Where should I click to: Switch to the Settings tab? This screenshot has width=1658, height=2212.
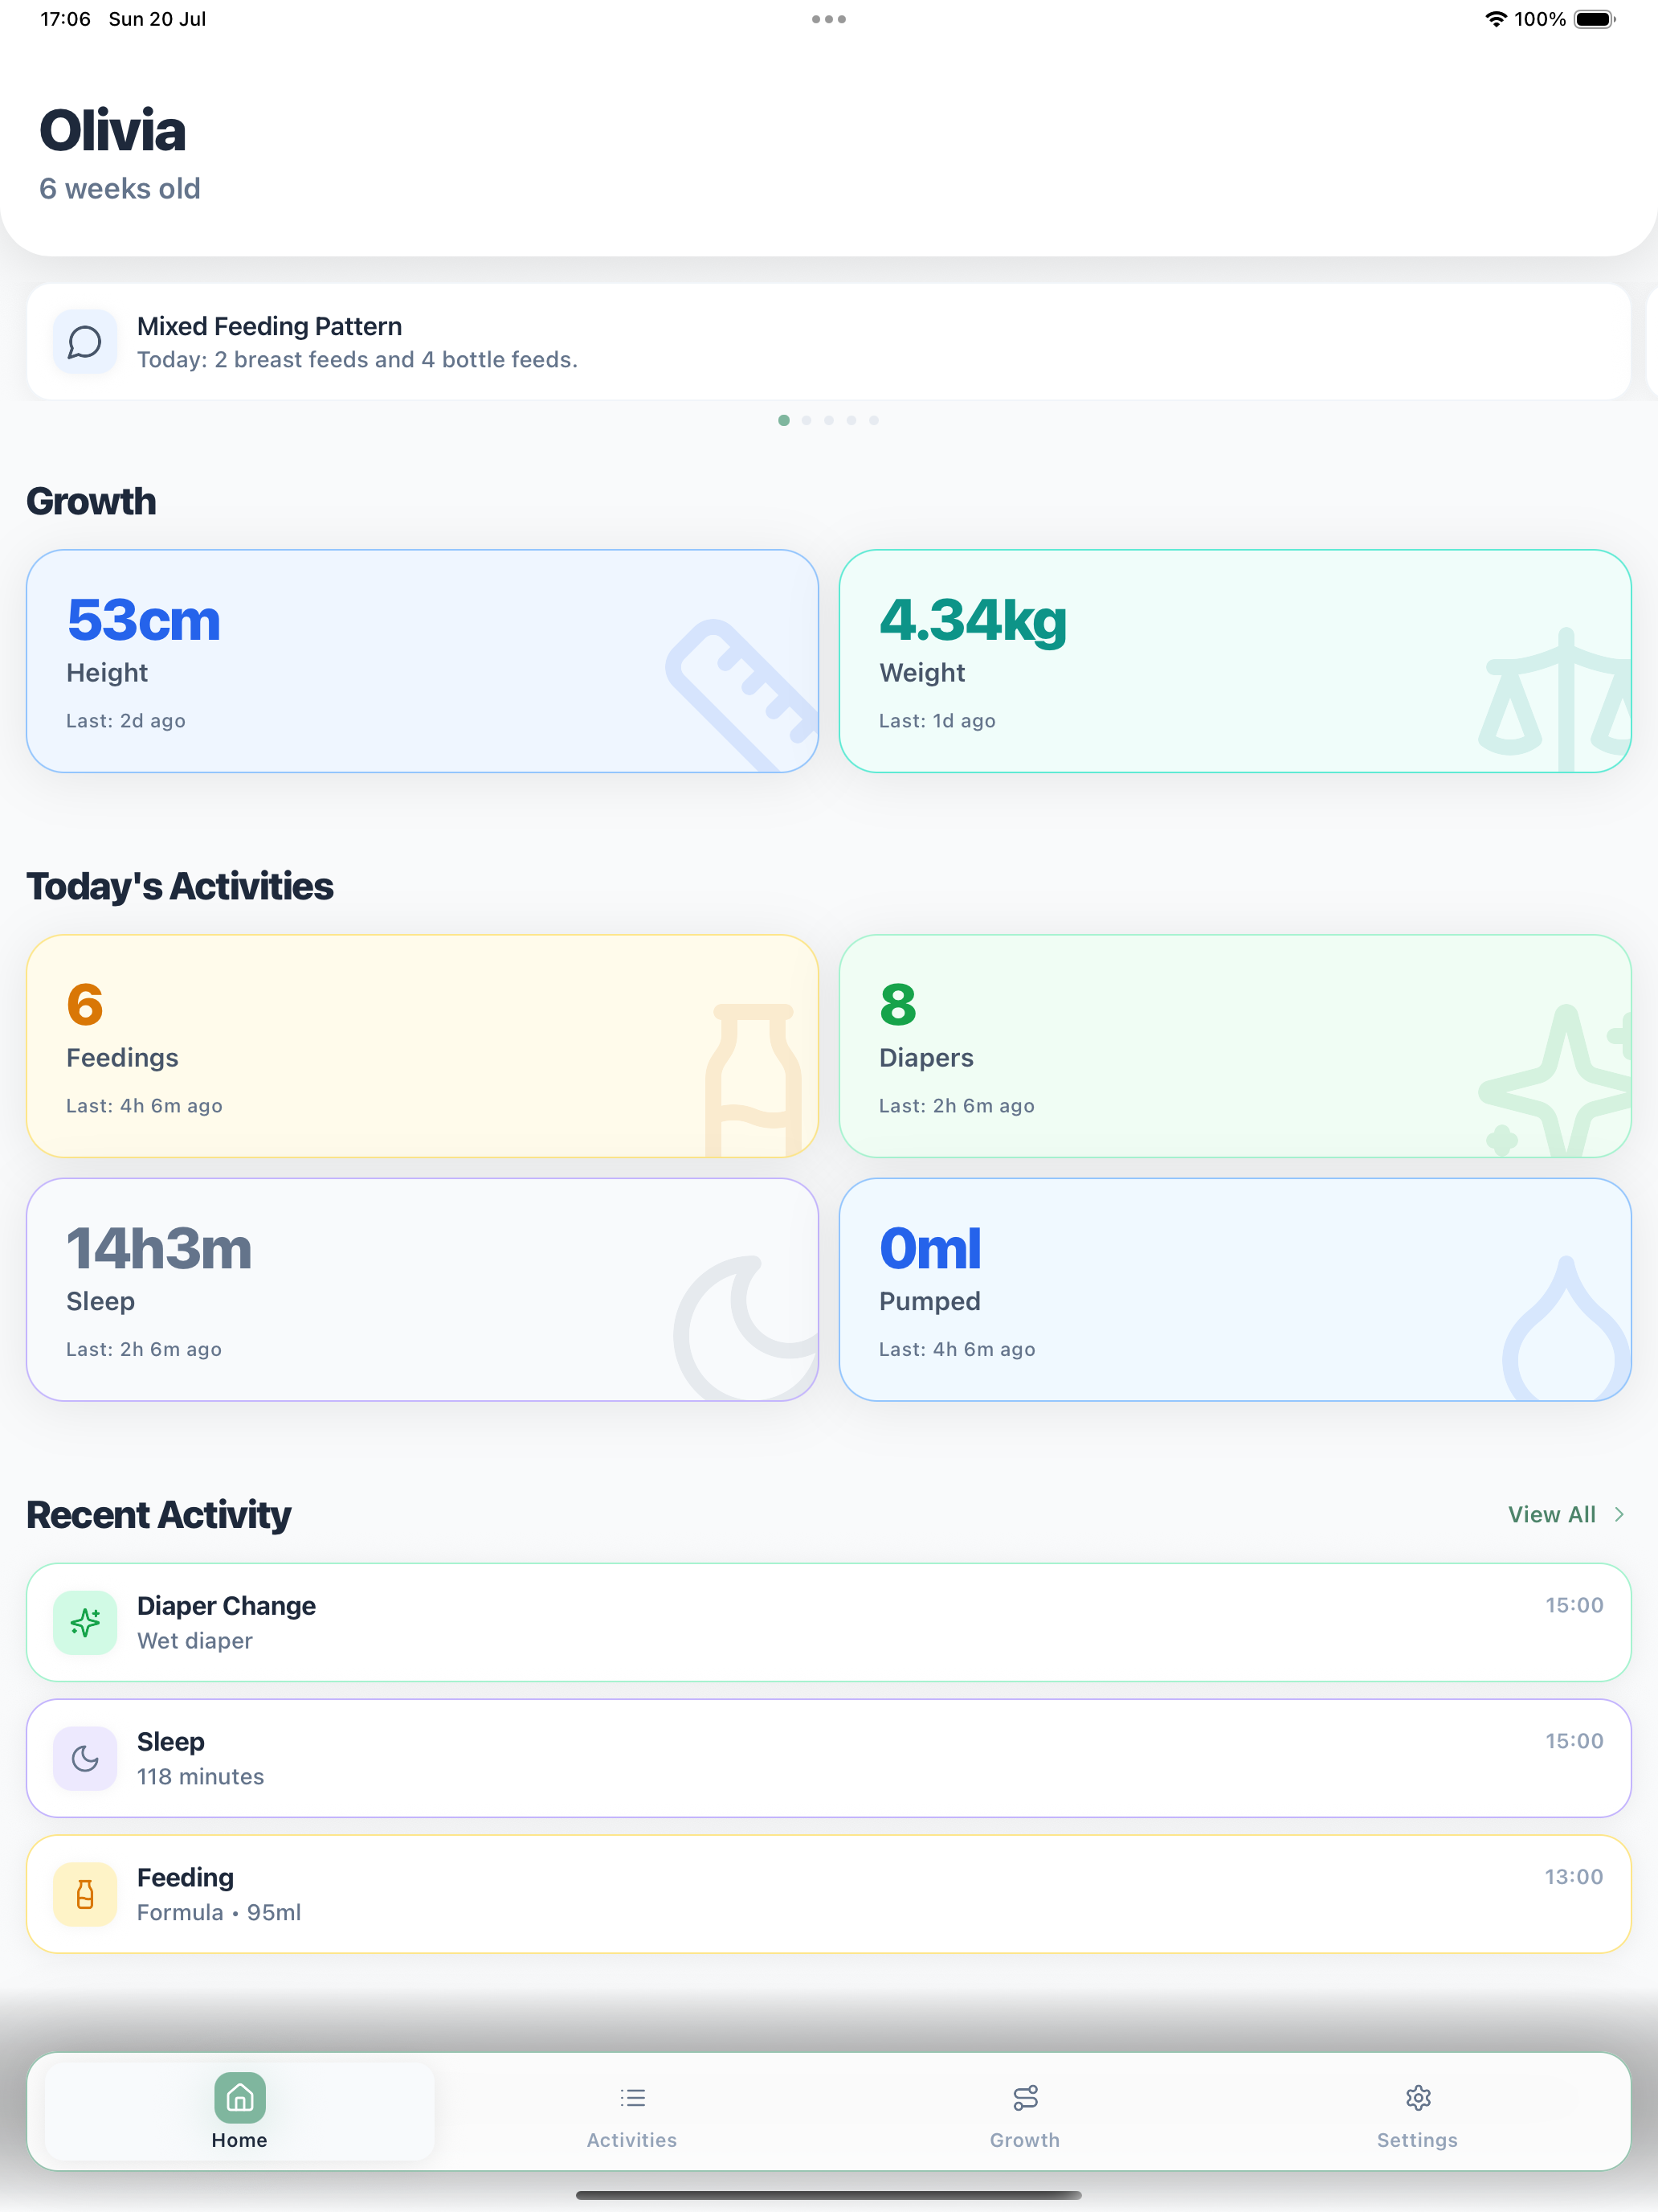pyautogui.click(x=1418, y=2112)
